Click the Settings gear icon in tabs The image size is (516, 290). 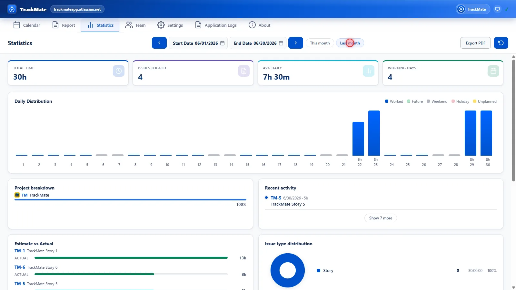click(161, 25)
